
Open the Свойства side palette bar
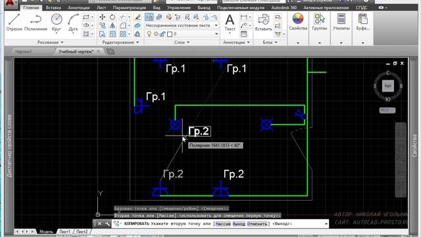tap(414, 145)
